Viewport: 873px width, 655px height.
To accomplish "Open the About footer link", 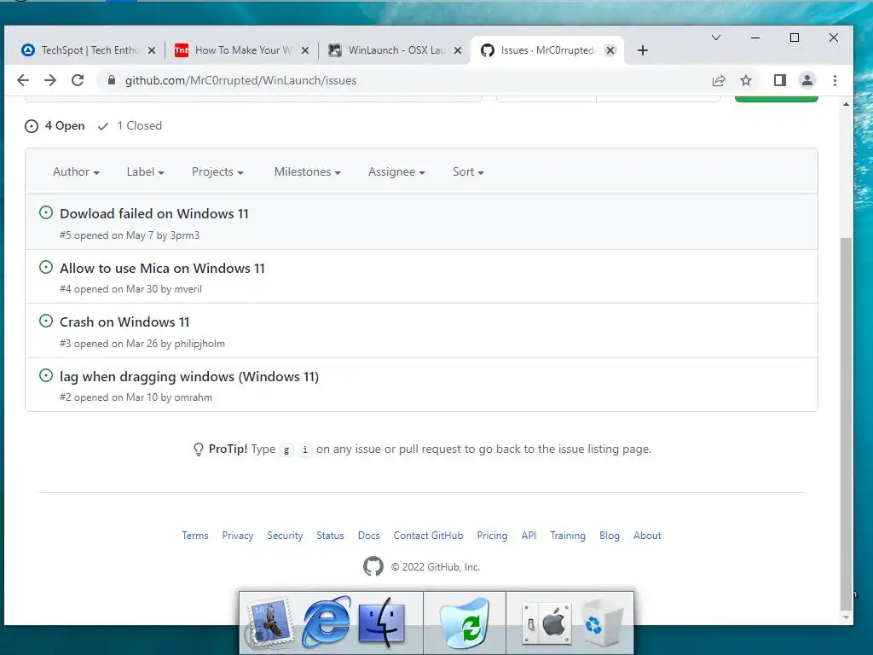I will click(x=648, y=536).
